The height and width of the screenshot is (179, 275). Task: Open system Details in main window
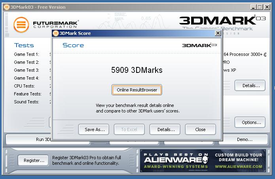coord(250,86)
